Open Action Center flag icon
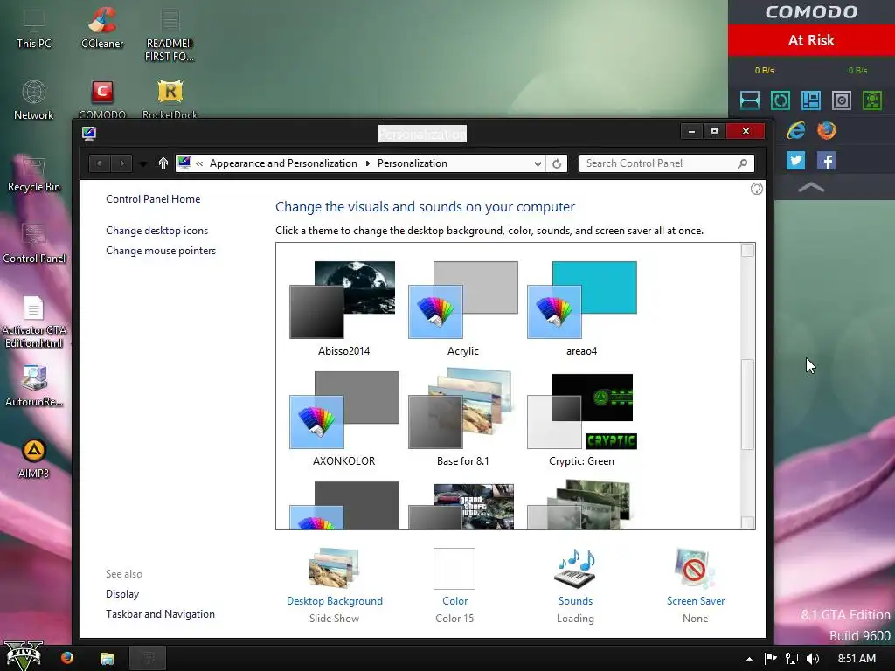895x671 pixels. pos(770,659)
